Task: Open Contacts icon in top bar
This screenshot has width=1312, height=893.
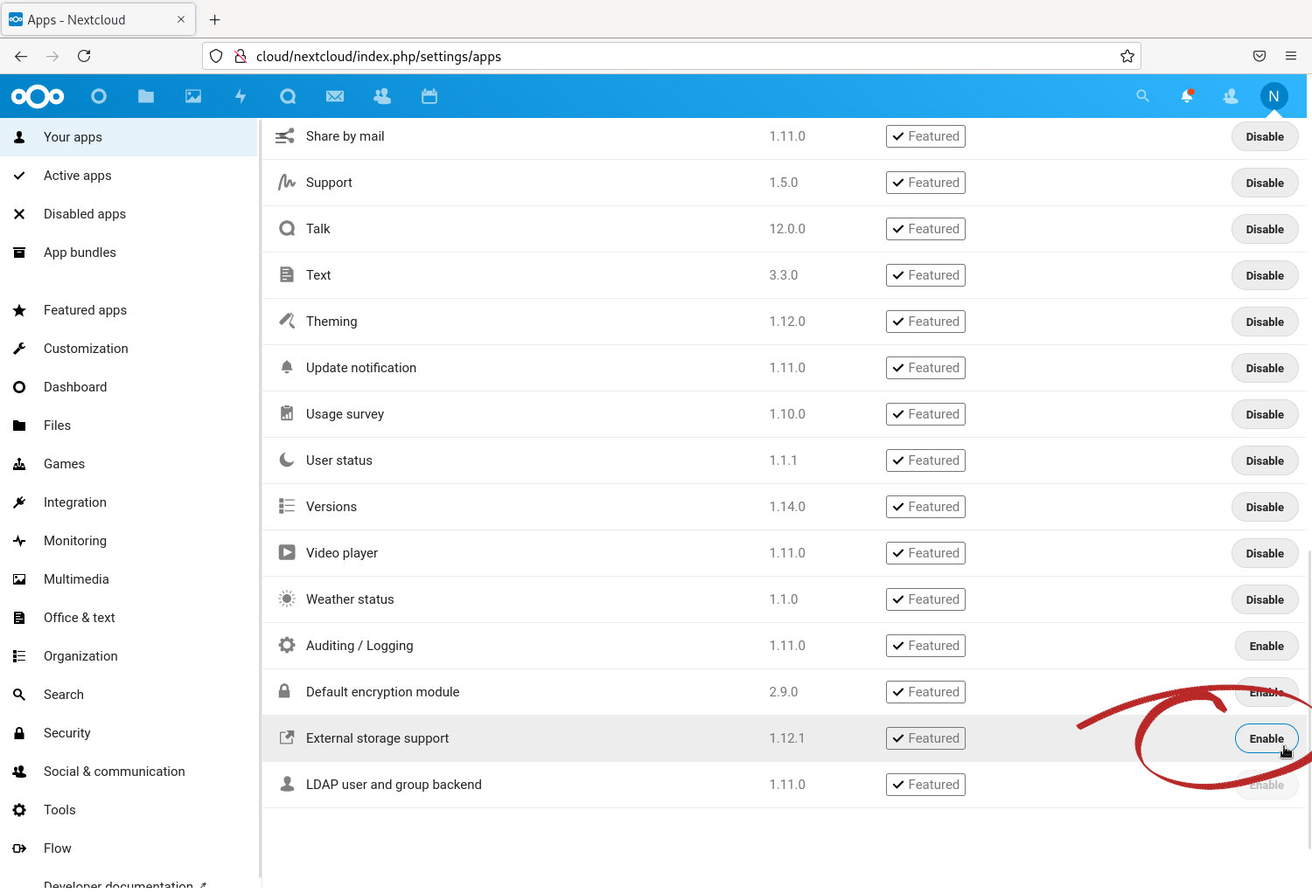Action: click(x=382, y=96)
